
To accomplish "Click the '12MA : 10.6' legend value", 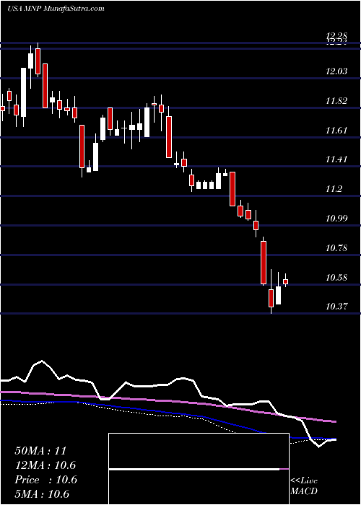I will [x=45, y=465].
